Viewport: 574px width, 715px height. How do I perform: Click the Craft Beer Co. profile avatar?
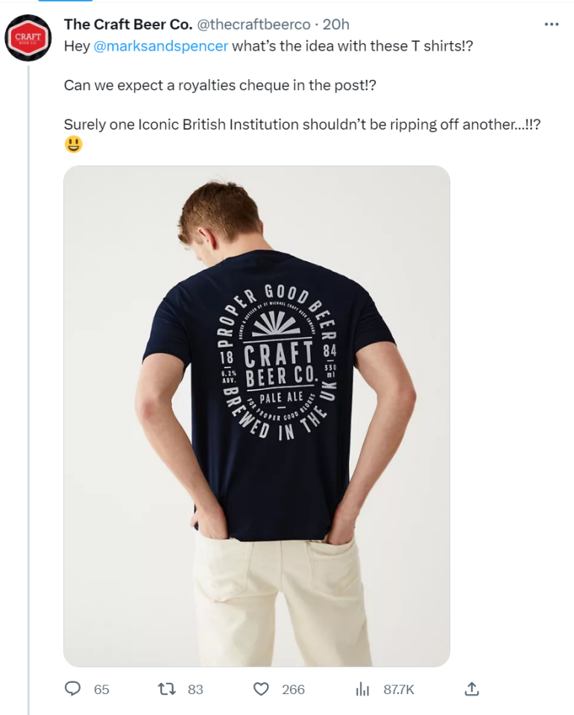(28, 37)
